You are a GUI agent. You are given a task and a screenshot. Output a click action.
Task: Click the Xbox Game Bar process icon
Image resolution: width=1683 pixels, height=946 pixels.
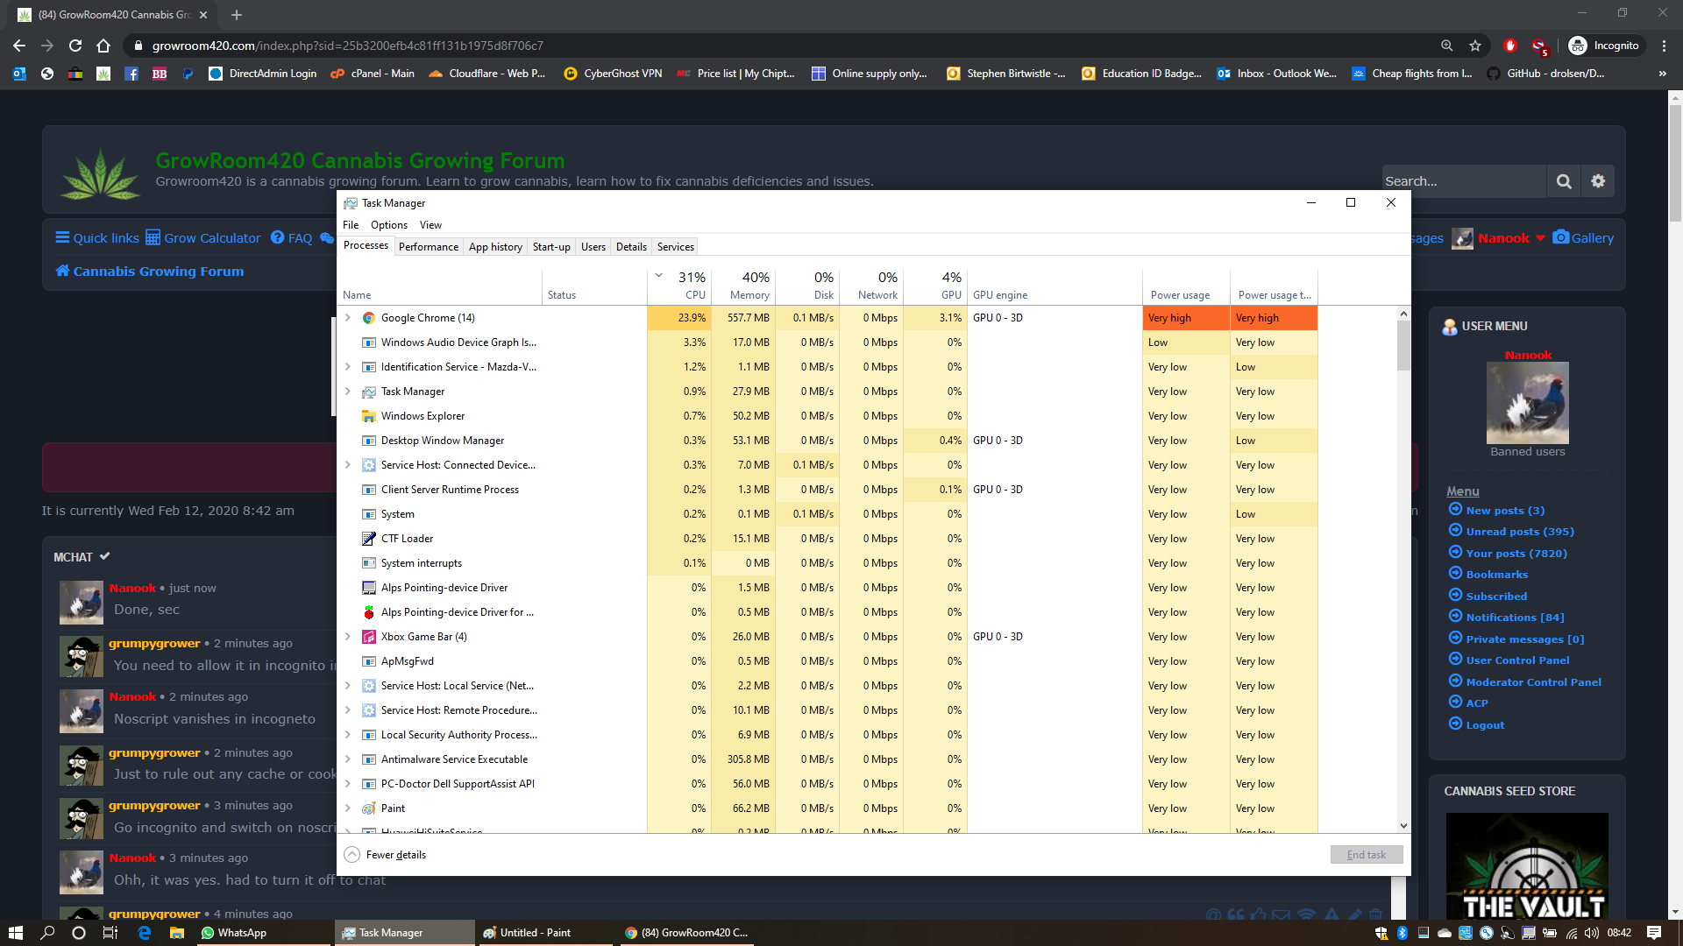pyautogui.click(x=369, y=637)
